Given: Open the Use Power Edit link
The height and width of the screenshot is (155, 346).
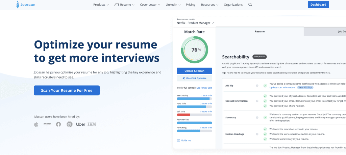Looking at the screenshot, I should pyautogui.click(x=204, y=88).
